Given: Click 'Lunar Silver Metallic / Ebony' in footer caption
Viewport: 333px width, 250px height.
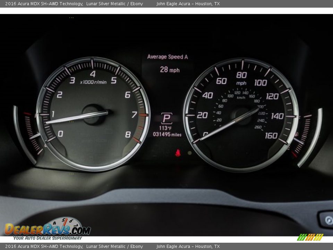Looking at the screenshot, I should 114,247.
